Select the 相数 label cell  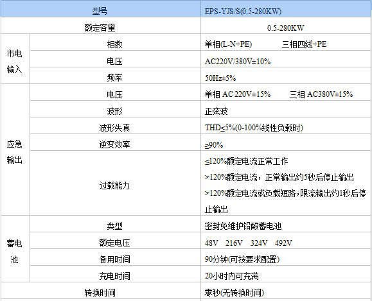coord(115,42)
